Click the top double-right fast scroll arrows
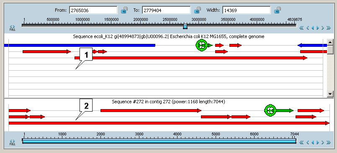The width and height of the screenshot is (337, 153). coord(328,28)
